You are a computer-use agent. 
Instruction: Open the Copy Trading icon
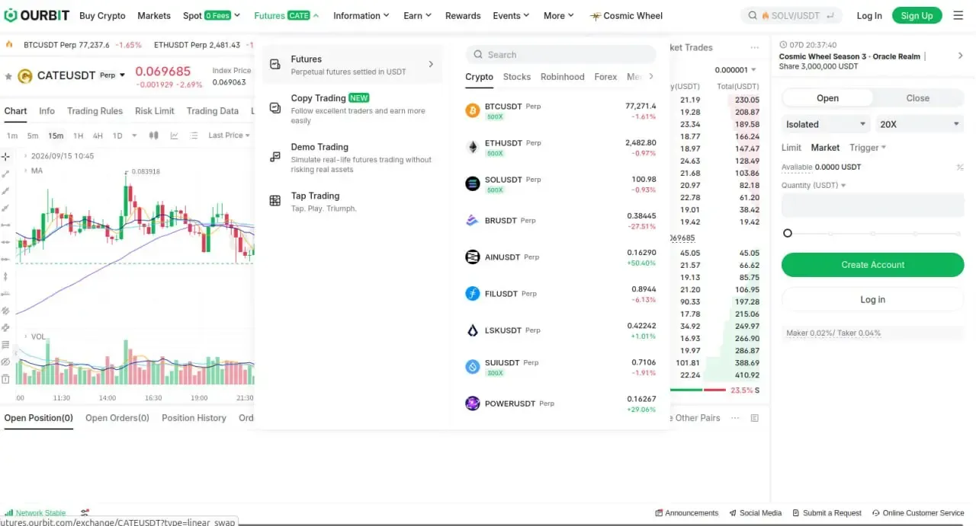pyautogui.click(x=275, y=109)
